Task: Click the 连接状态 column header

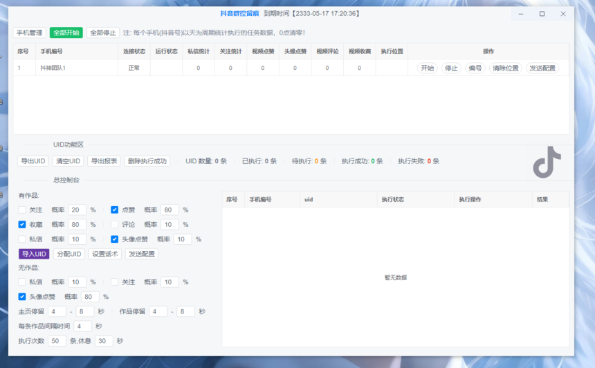Action: click(x=134, y=51)
